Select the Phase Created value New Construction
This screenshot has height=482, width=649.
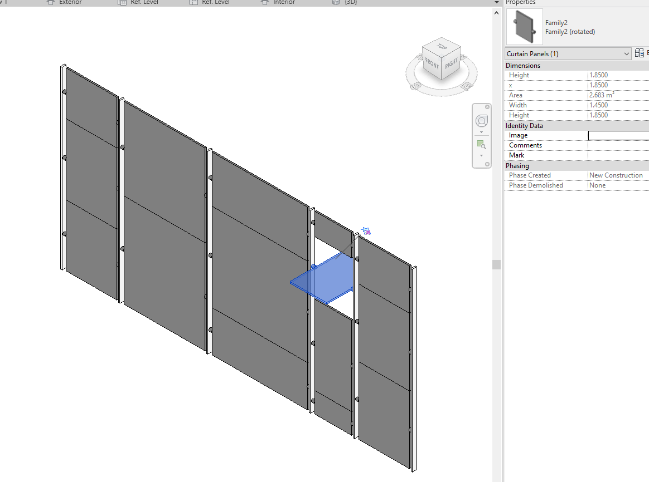(616, 175)
